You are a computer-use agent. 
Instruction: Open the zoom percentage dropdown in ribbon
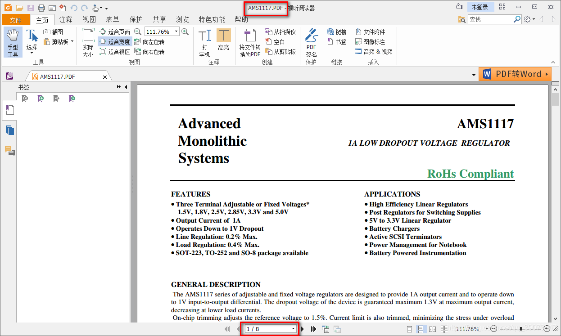(x=176, y=31)
